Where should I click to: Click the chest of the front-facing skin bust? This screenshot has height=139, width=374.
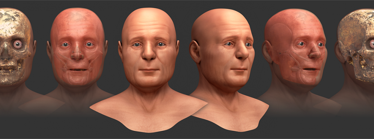coord(148,114)
